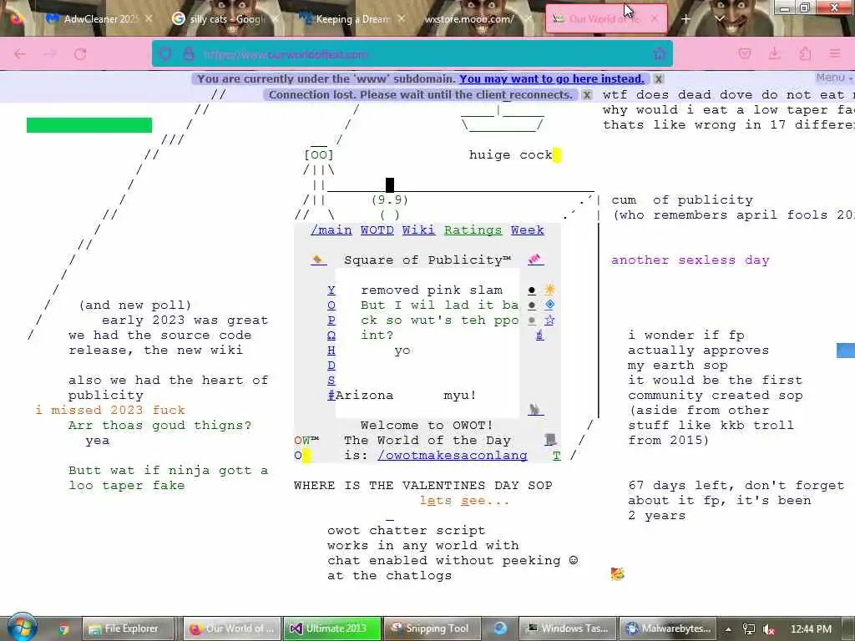Open the Firefox hamburger application menu

(x=835, y=53)
